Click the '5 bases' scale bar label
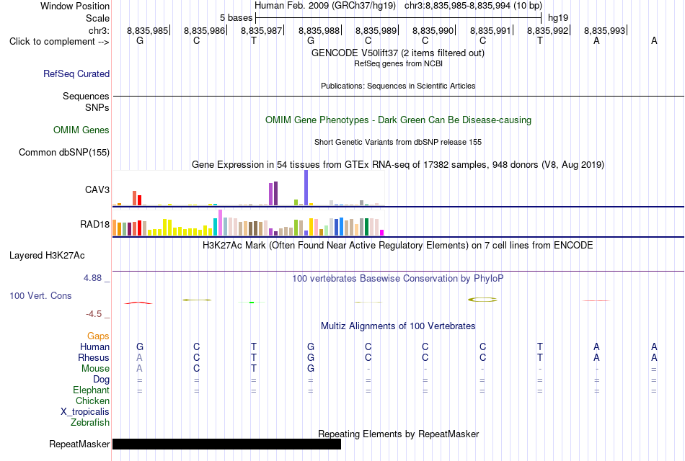 [x=236, y=18]
